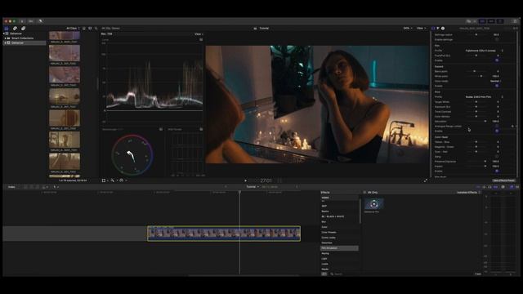This screenshot has height=294, width=523.
Task: Open the timeline clip appearance icon
Action: pos(503,187)
